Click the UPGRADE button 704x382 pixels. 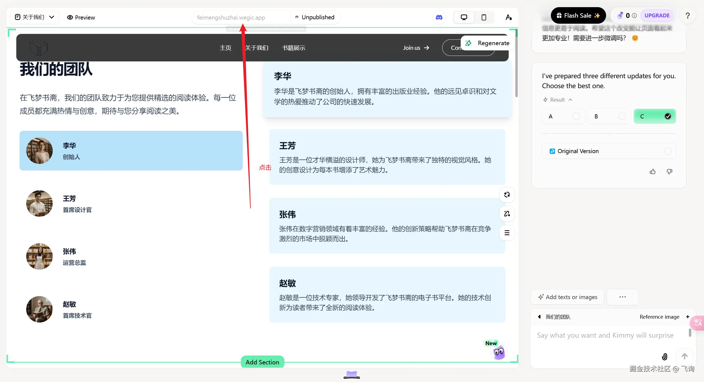[x=657, y=15]
